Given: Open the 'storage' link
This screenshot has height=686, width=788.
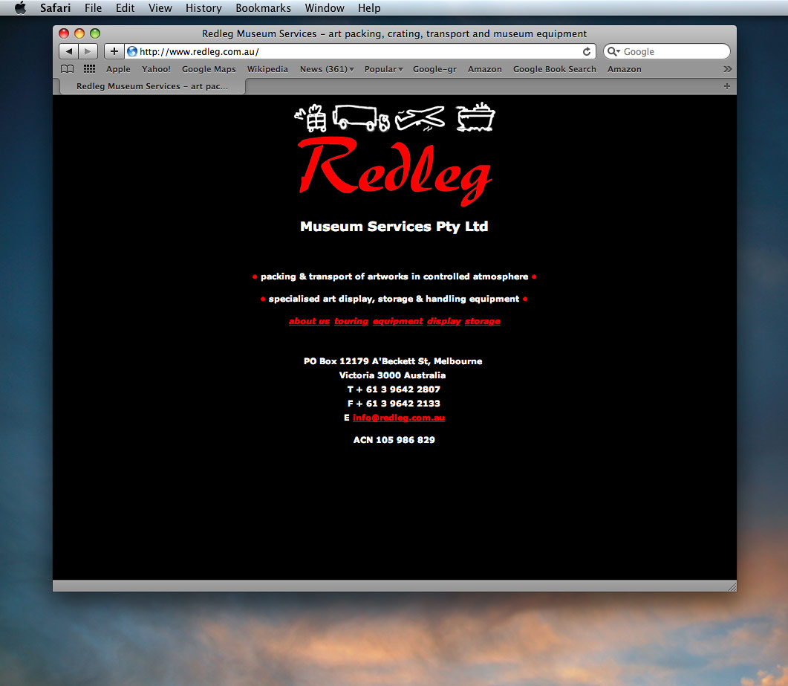Looking at the screenshot, I should tap(483, 321).
